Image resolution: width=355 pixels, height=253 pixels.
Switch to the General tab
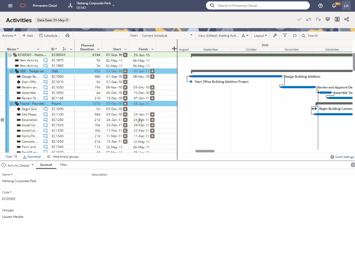click(46, 165)
